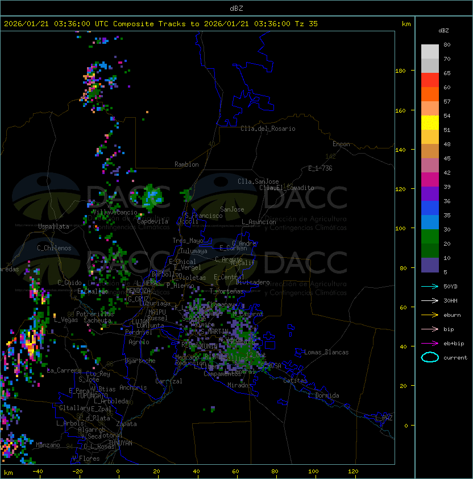Select the red 60-65 dBZ color band
Viewport: 473px width, 479px height.
(x=430, y=80)
